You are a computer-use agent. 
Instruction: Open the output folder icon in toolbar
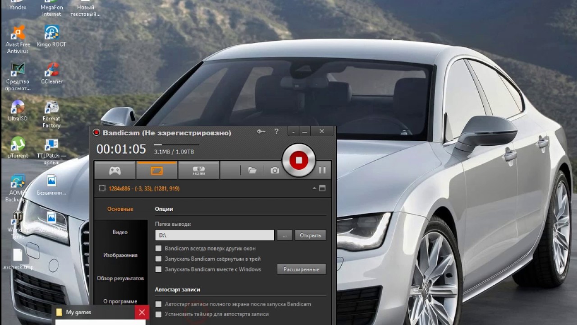(252, 171)
